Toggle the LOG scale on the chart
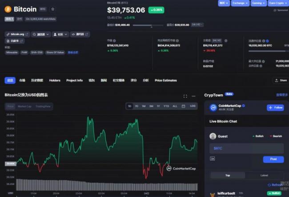Screen dimensions: 289x197 193,106
